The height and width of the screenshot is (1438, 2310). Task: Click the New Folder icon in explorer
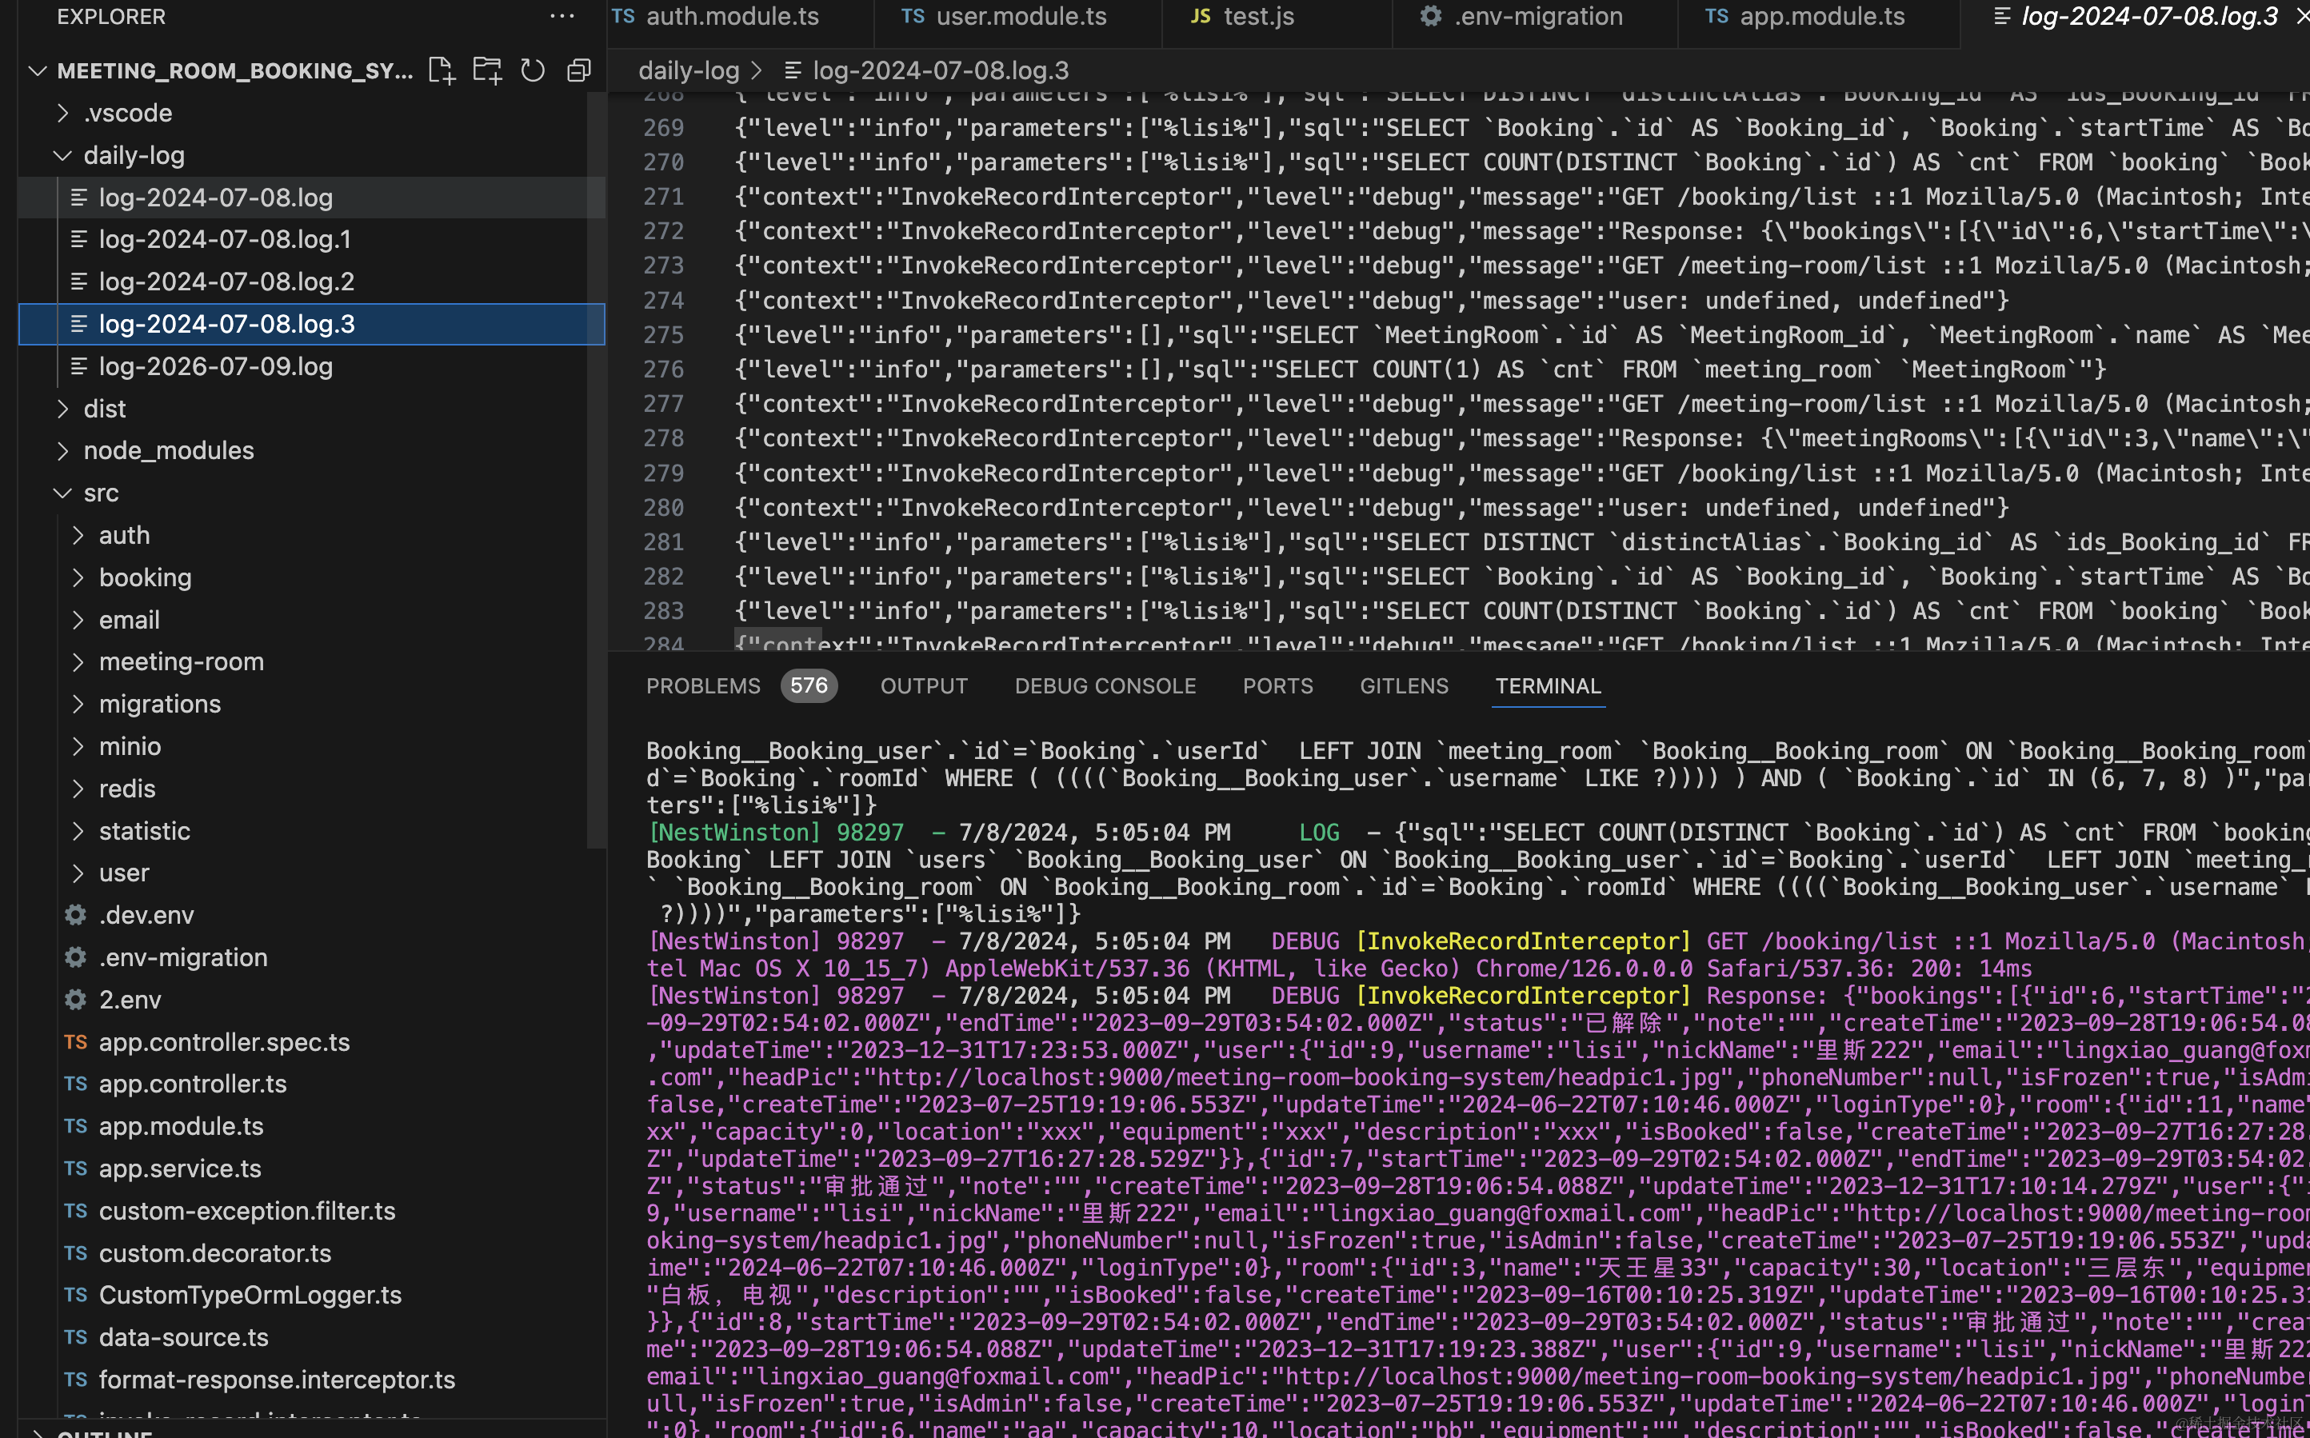click(487, 70)
